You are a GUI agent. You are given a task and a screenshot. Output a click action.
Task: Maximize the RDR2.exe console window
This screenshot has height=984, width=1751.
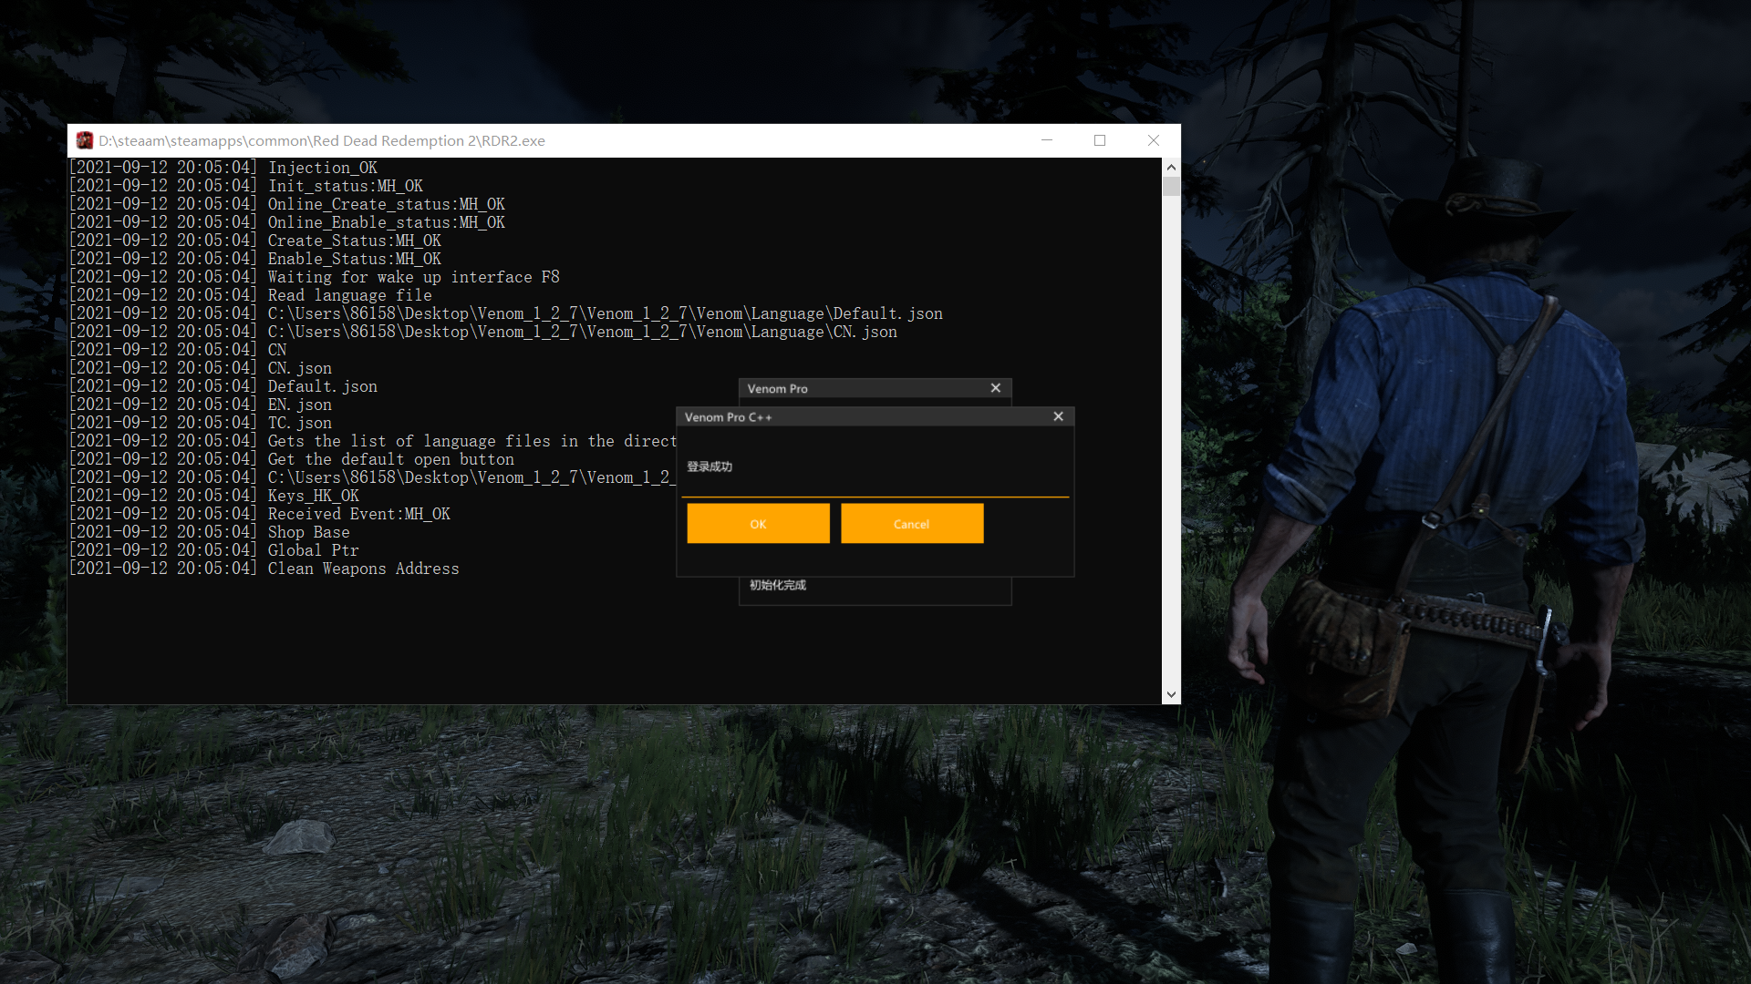click(1100, 140)
